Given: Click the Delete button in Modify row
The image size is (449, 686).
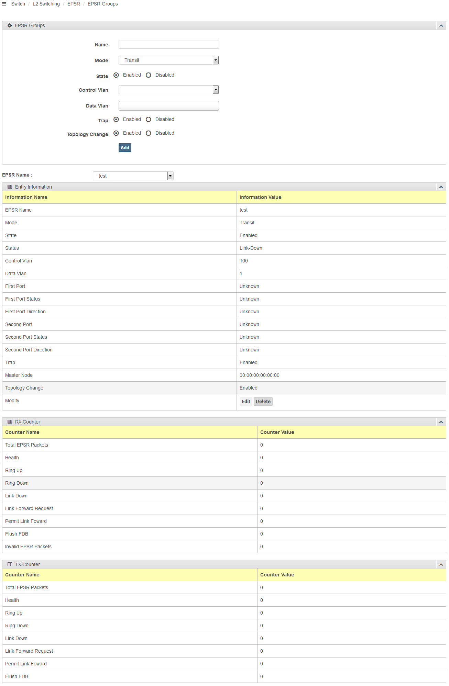Looking at the screenshot, I should pos(263,401).
